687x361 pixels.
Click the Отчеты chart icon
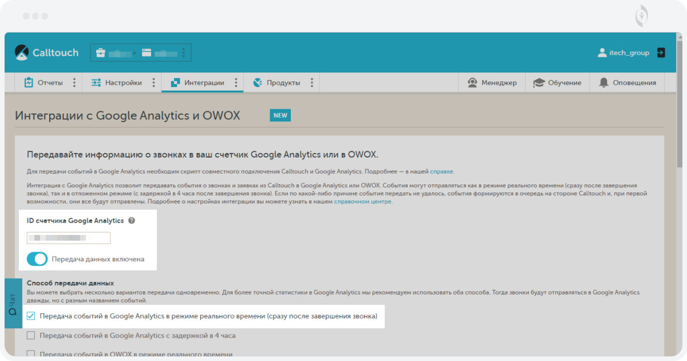[x=29, y=83]
